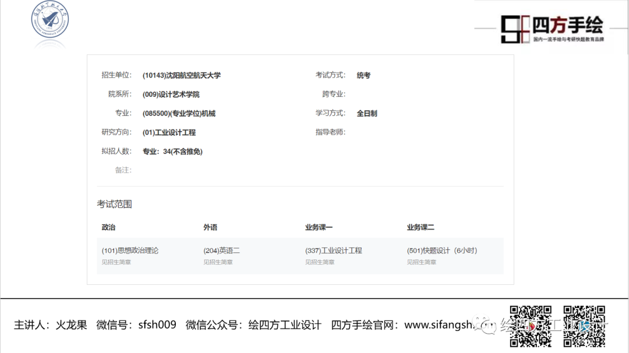Select (204)英语二 cell

pyautogui.click(x=221, y=250)
